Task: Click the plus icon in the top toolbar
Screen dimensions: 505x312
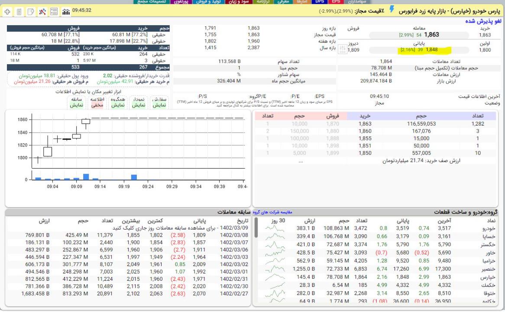Action: (8, 11)
